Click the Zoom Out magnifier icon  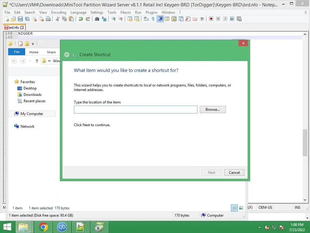[120, 19]
